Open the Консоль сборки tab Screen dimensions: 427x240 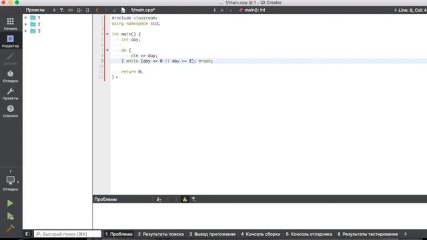[260, 234]
